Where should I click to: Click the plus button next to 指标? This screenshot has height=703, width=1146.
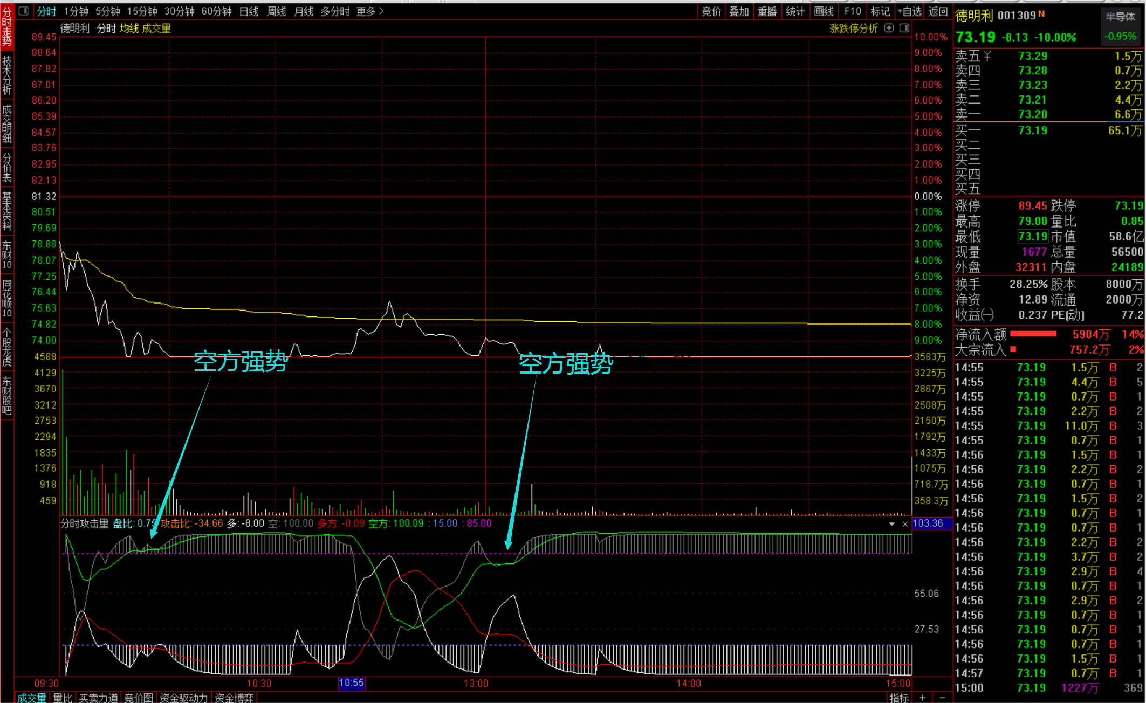point(923,698)
